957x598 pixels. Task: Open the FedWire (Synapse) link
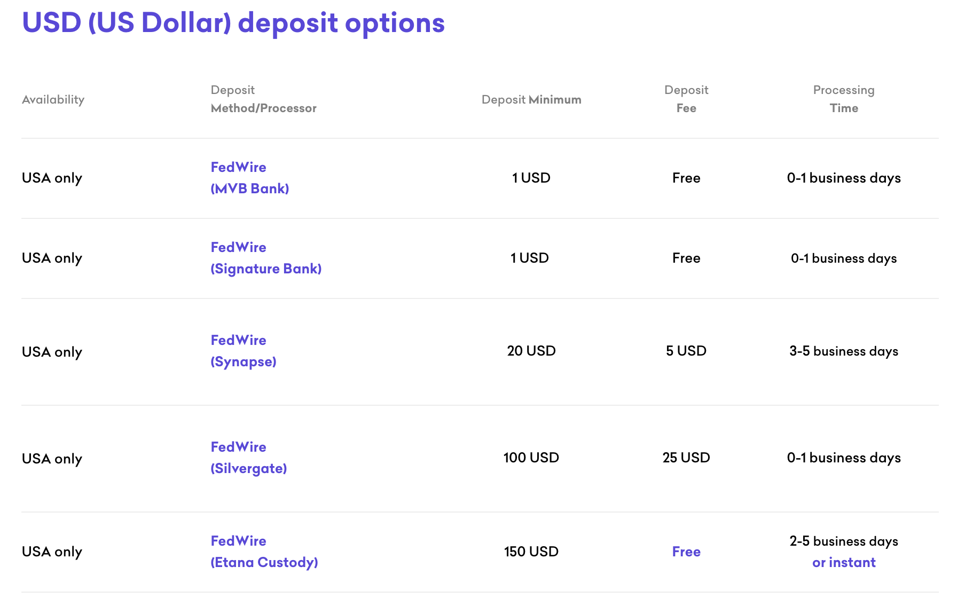244,351
